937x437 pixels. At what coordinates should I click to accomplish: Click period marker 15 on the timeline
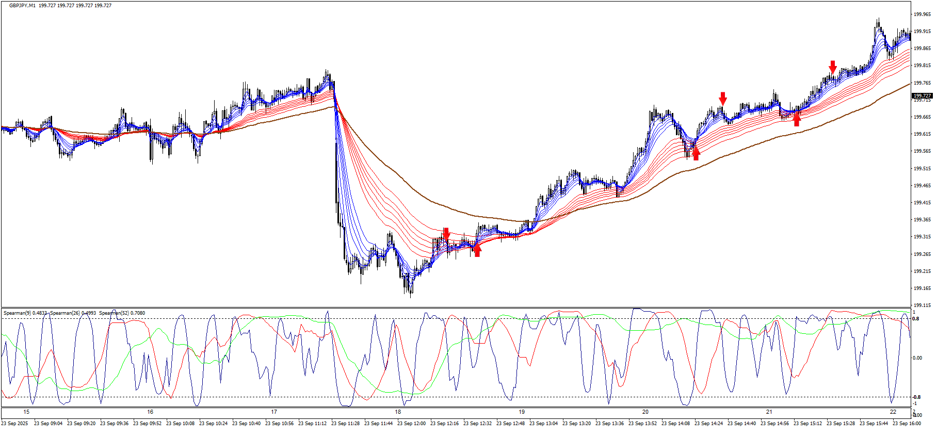[26, 412]
